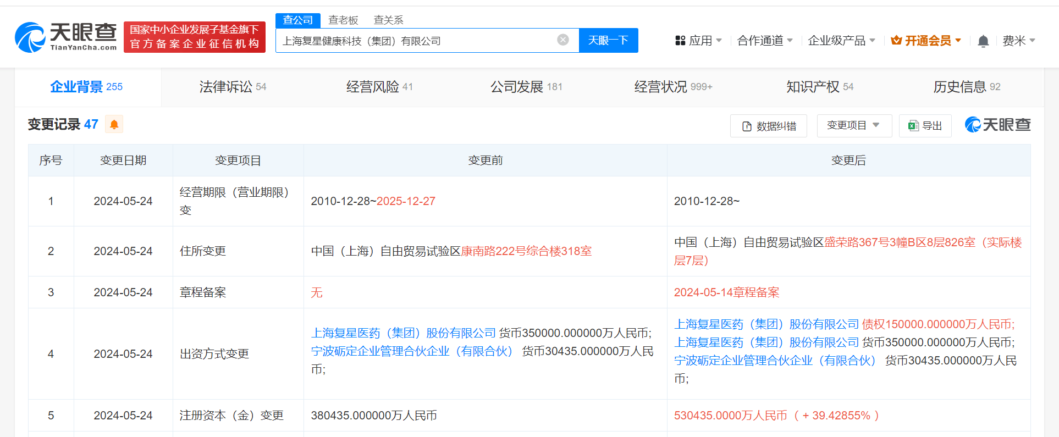The width and height of the screenshot is (1059, 437).
Task: Click the TianYanCha logo in header
Action: 66,37
